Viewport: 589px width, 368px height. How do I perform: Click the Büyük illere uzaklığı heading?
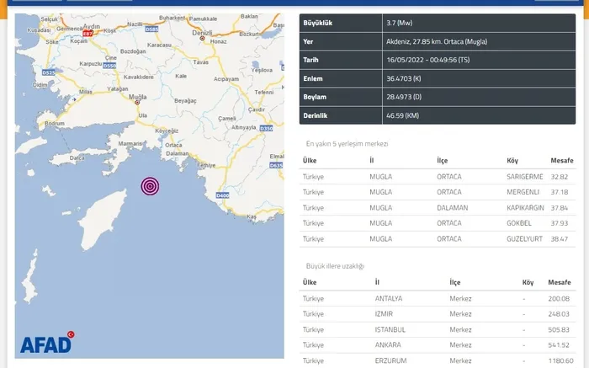click(335, 266)
